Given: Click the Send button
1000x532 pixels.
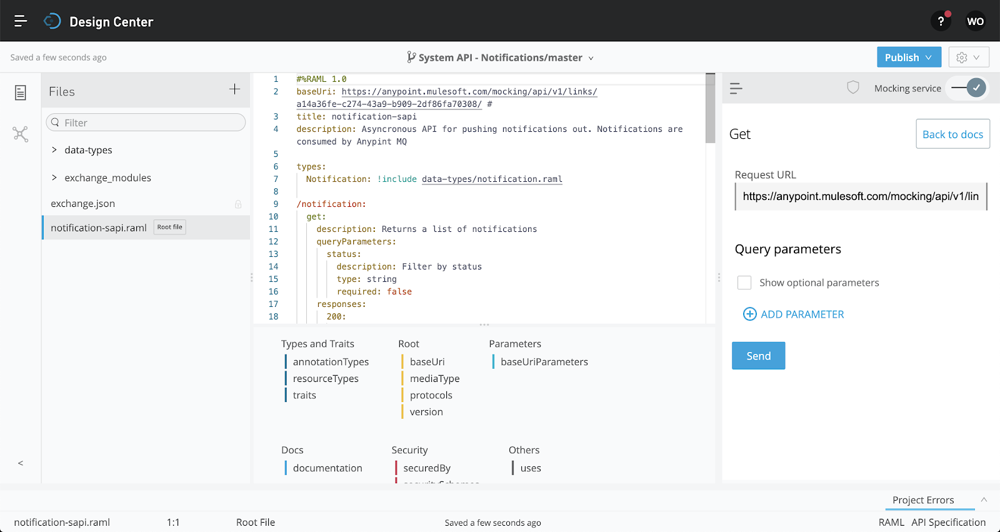Looking at the screenshot, I should (x=758, y=356).
